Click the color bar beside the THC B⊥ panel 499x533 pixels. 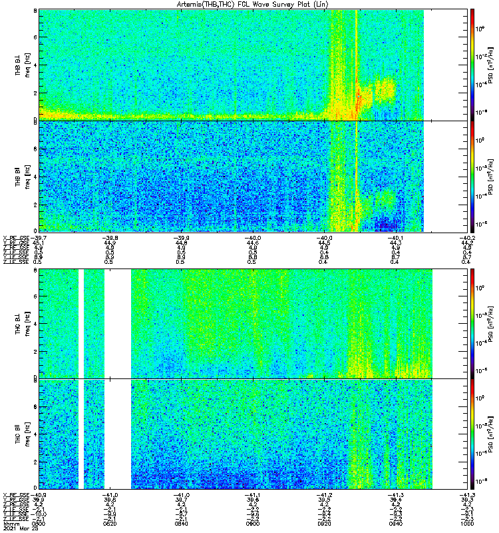tap(472, 324)
